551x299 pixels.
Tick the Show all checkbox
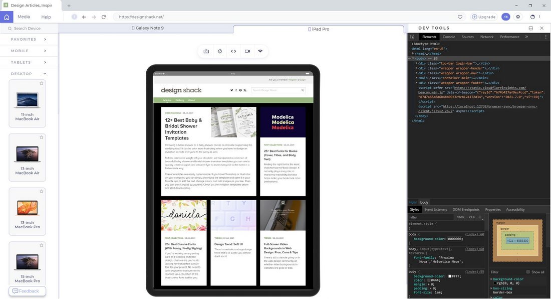click(x=528, y=272)
